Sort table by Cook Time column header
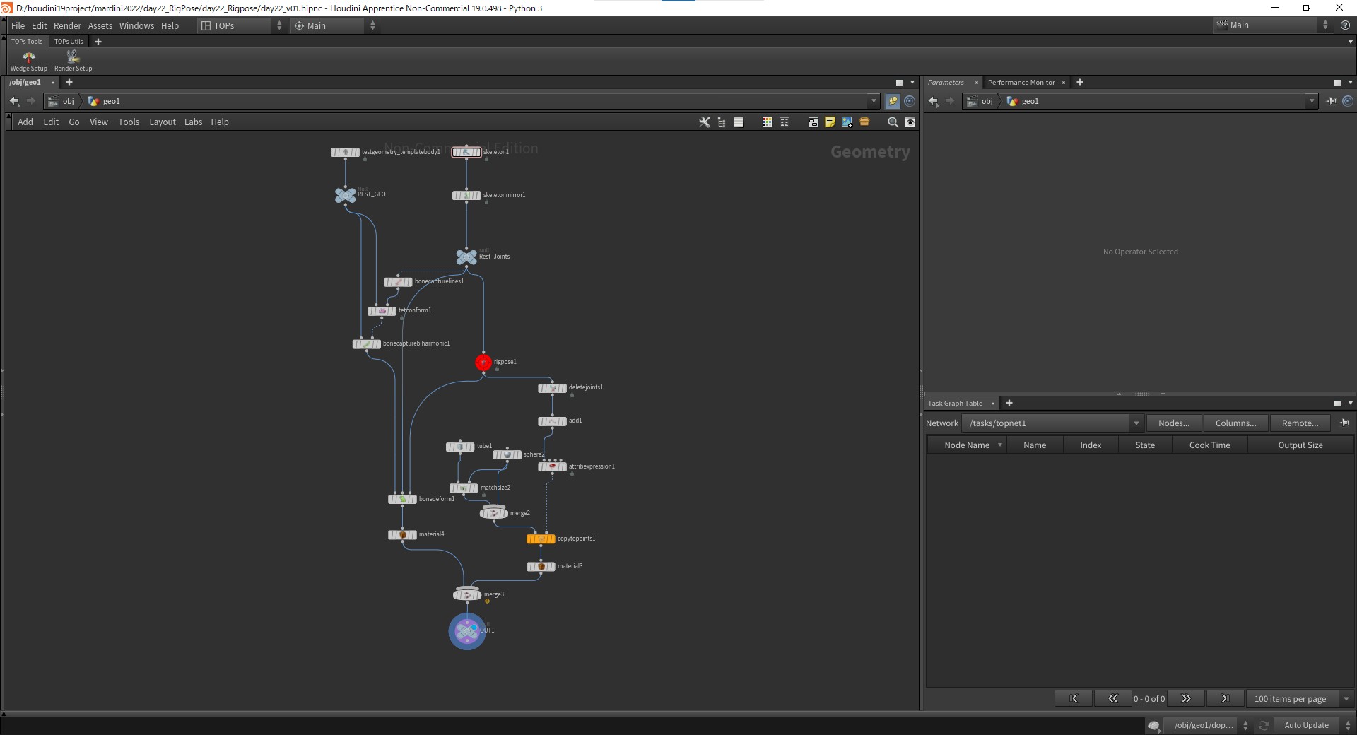Screen dimensions: 1357x735 1210,445
